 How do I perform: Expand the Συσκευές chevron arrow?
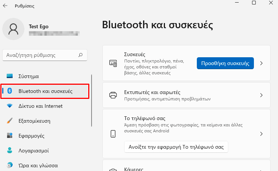[261, 63]
